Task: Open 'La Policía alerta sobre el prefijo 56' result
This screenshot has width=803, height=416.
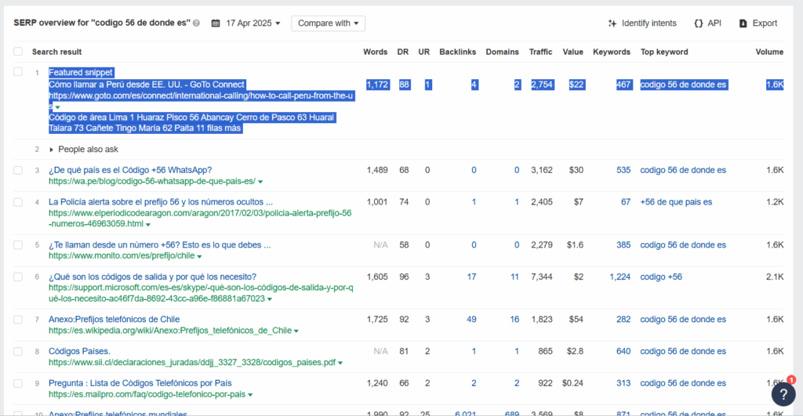Action: [161, 201]
